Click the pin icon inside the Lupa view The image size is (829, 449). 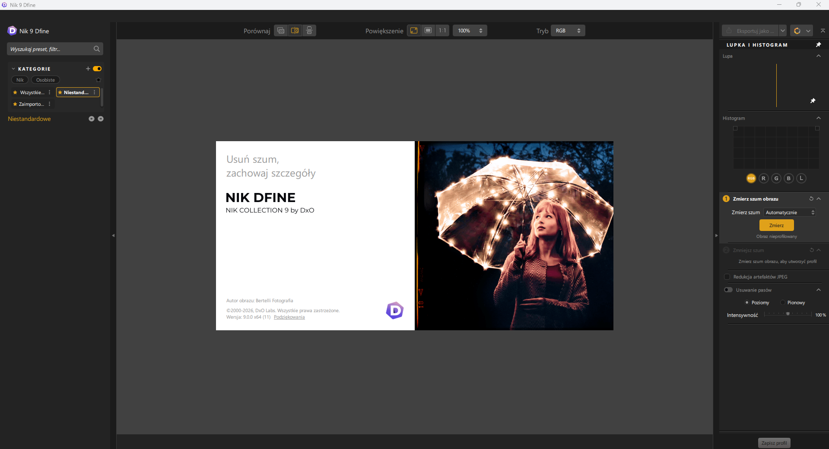click(813, 101)
